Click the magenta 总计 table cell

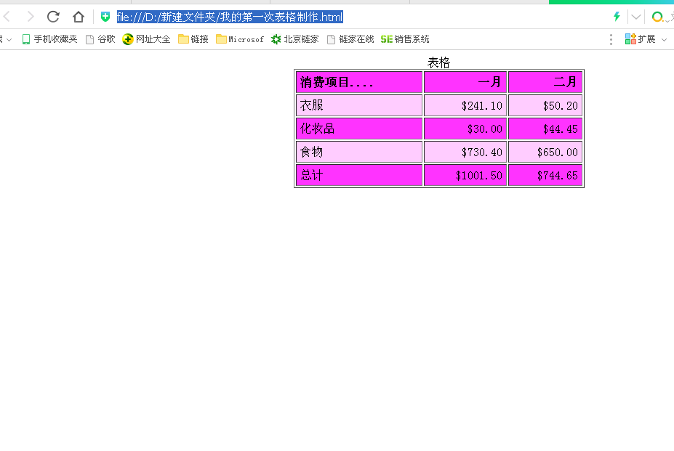tap(358, 175)
